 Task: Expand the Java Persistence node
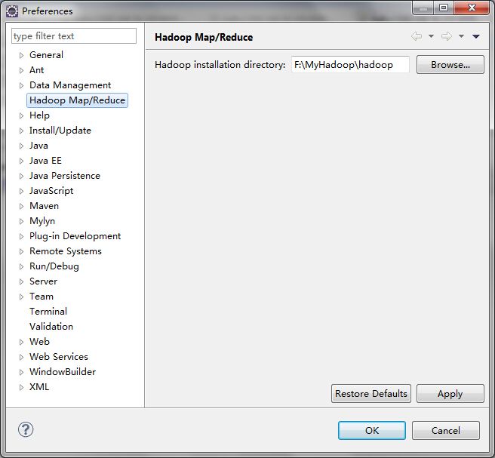21,176
